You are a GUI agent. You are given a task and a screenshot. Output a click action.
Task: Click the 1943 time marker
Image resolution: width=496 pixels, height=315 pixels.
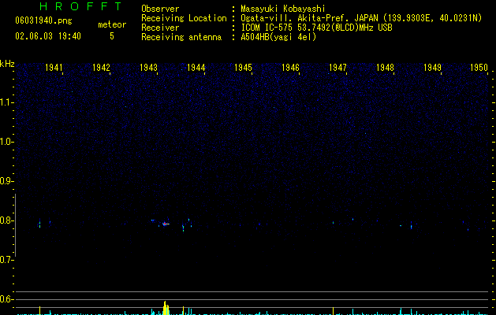click(149, 68)
